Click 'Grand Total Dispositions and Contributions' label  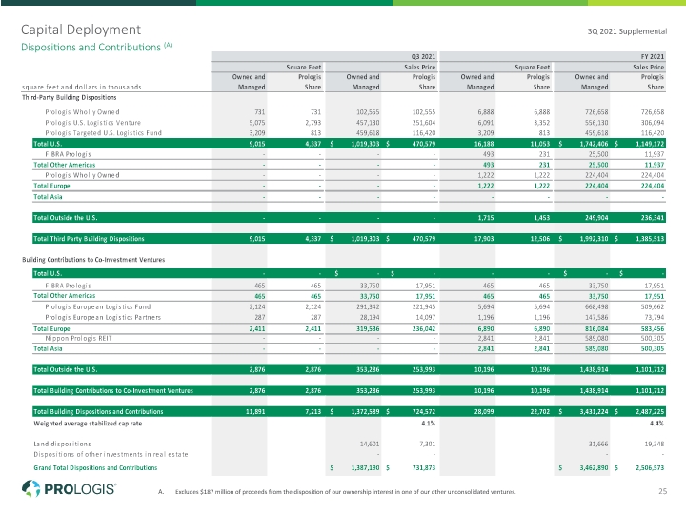[95, 468]
